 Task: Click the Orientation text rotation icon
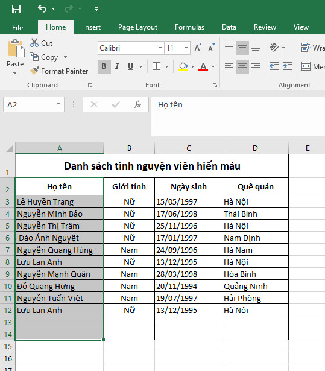coord(274,48)
